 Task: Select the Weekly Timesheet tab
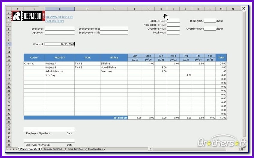(30, 149)
